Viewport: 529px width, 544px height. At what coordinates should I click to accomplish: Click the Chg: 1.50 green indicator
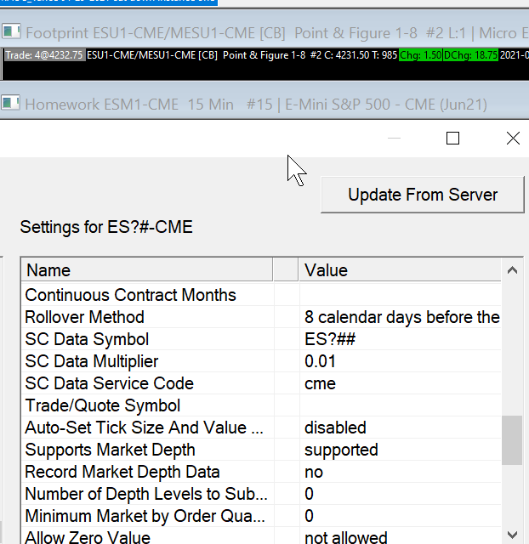click(420, 55)
